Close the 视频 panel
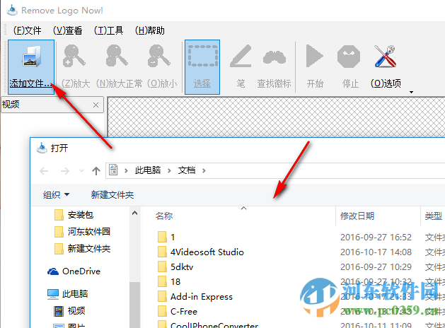Screen dimensions: 445x328 [x=96, y=105]
